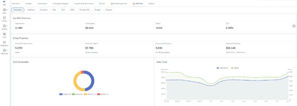Toggle Impressions series in Daily Trend legend
The image size is (297, 106).
(x=222, y=68)
